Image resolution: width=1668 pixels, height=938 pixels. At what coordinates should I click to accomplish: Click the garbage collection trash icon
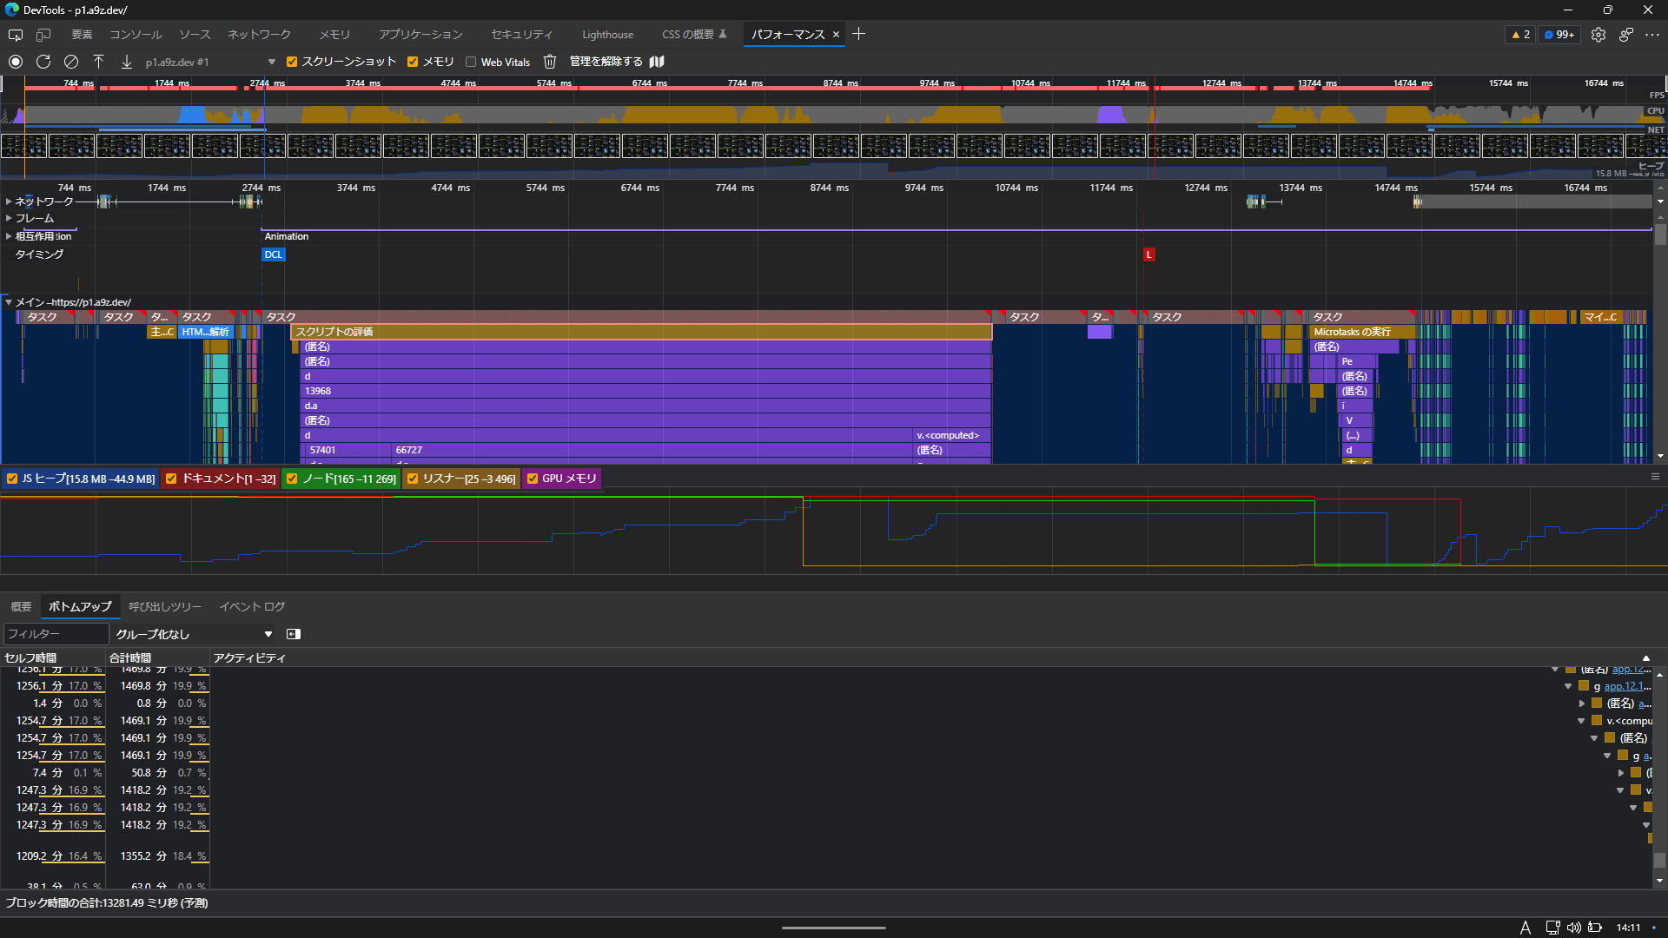[550, 62]
